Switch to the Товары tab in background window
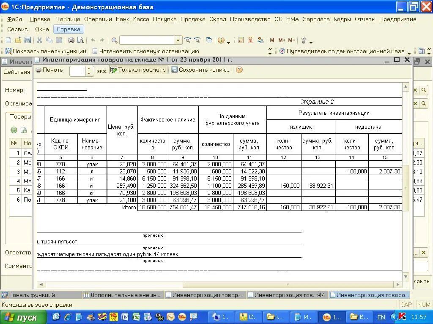433x324 pixels. point(20,116)
